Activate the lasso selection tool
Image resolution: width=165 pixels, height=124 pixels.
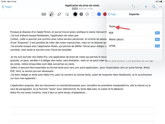point(67,14)
